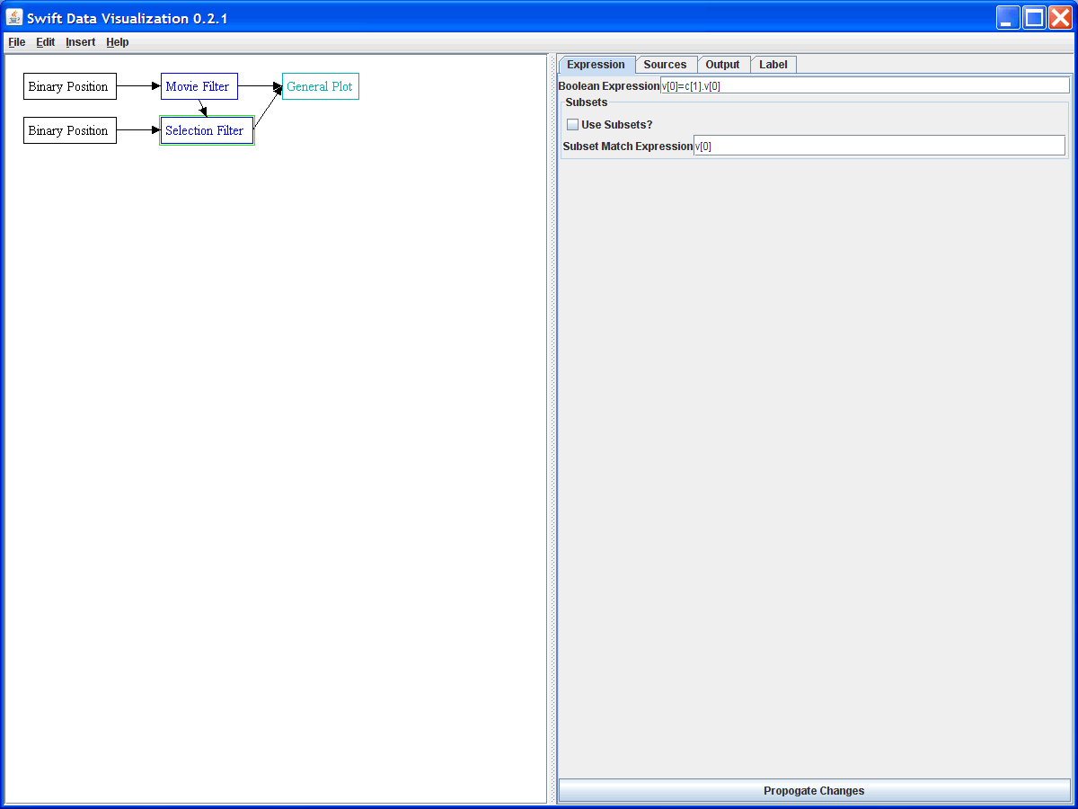This screenshot has width=1078, height=809.
Task: Open the File menu
Action: point(17,42)
